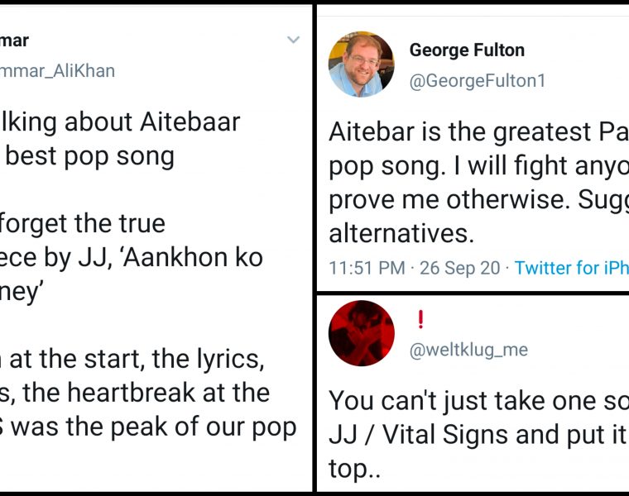Click the line "lking about Aitebaar"
Image resolution: width=629 pixels, height=496 pixels.
(120, 122)
